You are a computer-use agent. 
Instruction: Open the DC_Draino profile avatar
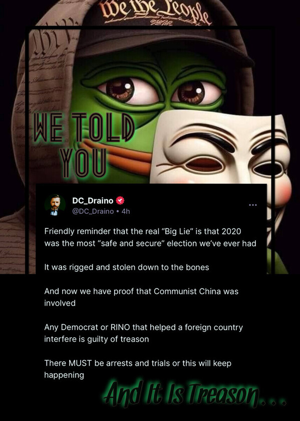(55, 205)
